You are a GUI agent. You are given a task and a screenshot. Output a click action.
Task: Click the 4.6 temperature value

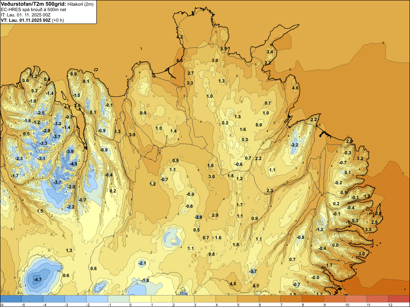point(295,88)
